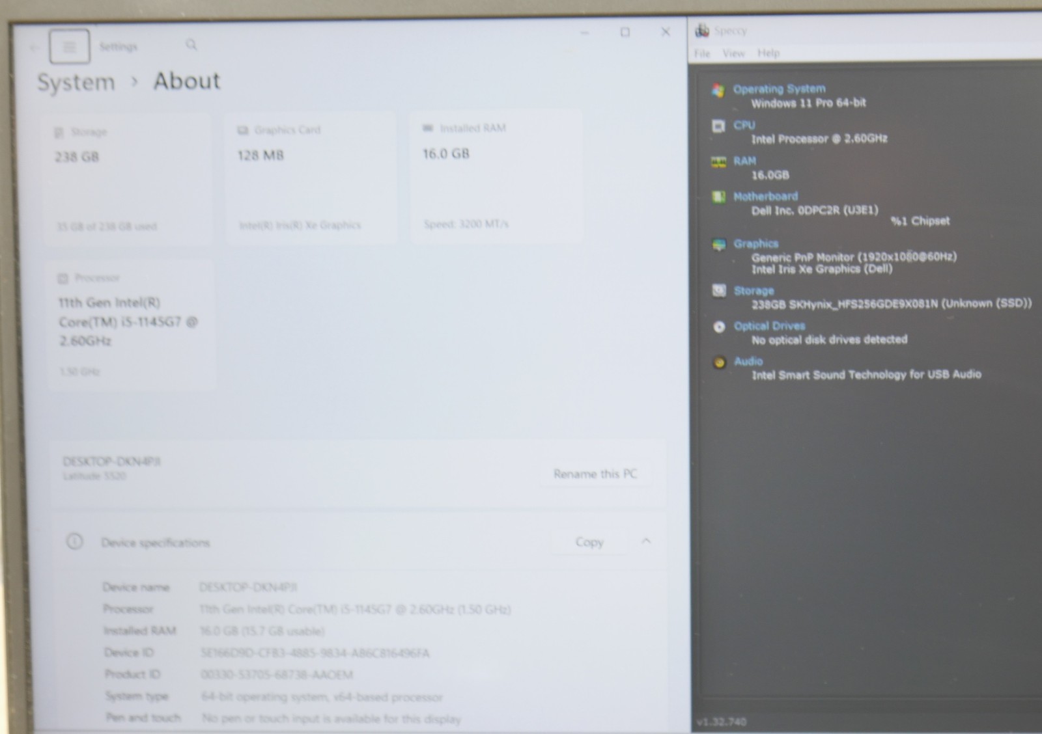Close the Settings window
Screen dimensions: 1042x734
point(666,31)
